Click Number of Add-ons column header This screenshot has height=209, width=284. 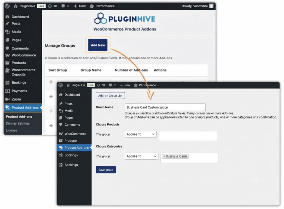(x=131, y=70)
